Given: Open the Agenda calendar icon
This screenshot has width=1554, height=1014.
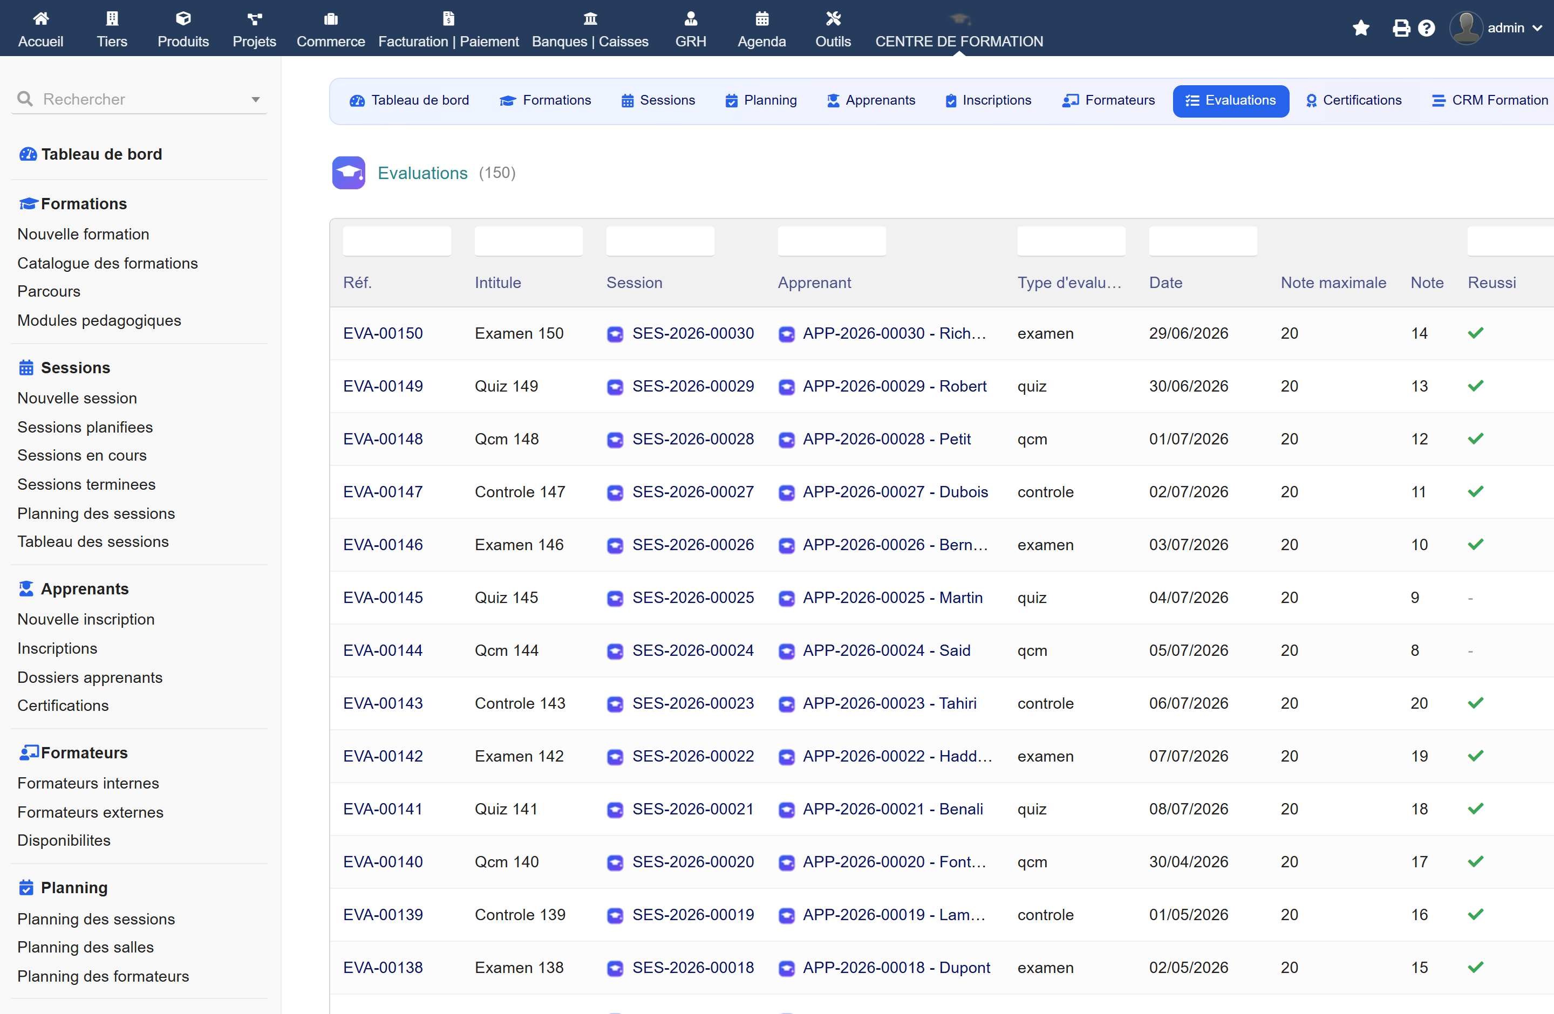Looking at the screenshot, I should click(x=762, y=18).
